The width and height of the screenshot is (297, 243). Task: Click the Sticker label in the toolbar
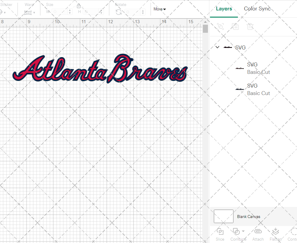(7, 4)
